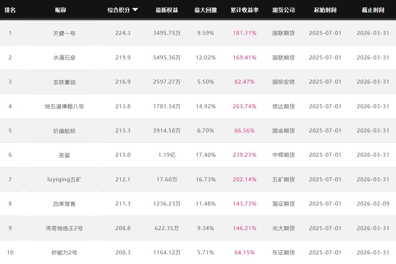
Task: View 地五道博翰八号 account page
Action: click(x=64, y=106)
